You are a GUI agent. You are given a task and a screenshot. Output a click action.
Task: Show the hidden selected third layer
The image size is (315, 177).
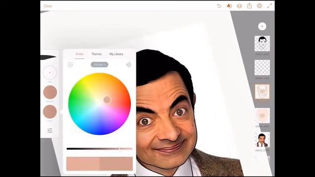click(x=262, y=92)
